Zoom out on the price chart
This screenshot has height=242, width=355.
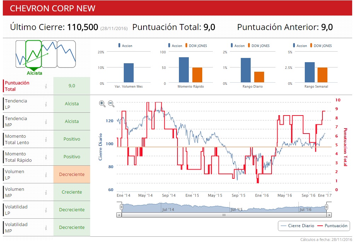111,104
